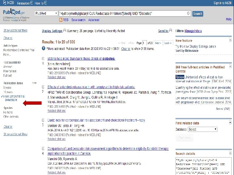This screenshot has height=175, width=234.
Task: Click Clear all to show 2139 items
Action: pos(126,49)
